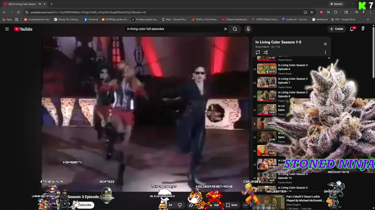
Task: Open more actions ellipsis below the video
Action: pyautogui.click(x=246, y=205)
